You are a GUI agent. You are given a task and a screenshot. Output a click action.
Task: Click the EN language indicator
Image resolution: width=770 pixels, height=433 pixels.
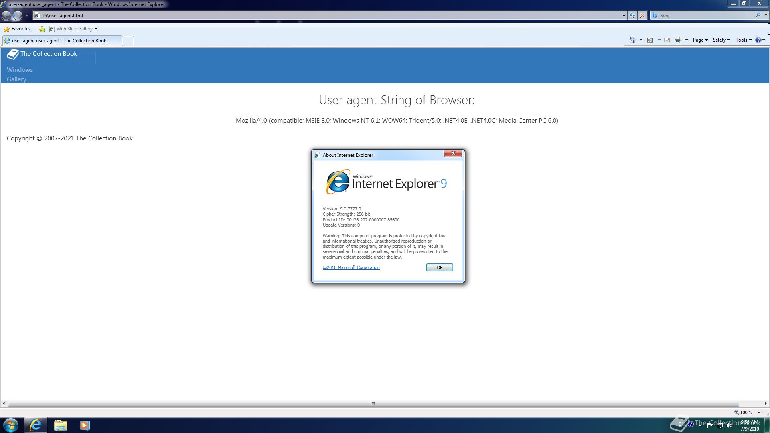(681, 424)
